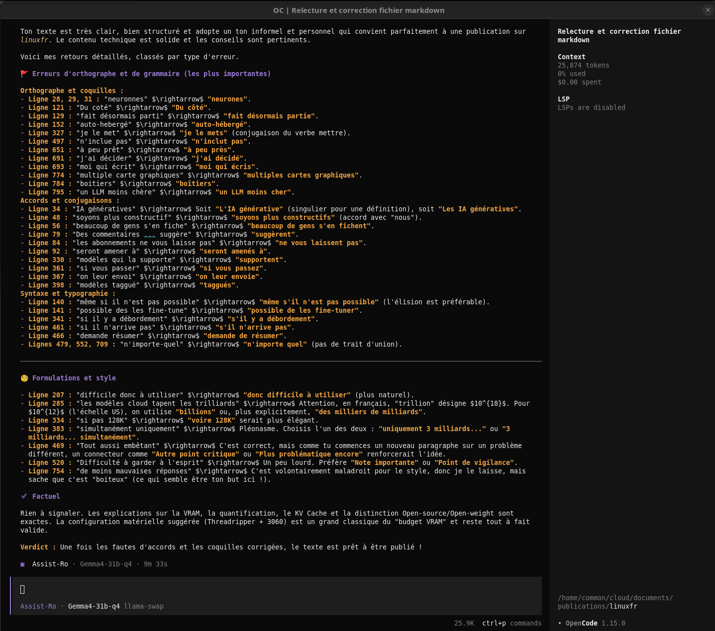This screenshot has width=715, height=631.
Task: Click '25,874 tokens' in sidebar
Action: [x=584, y=65]
